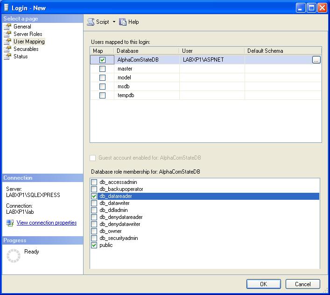Enable the db_datawriter role membership

[94, 203]
